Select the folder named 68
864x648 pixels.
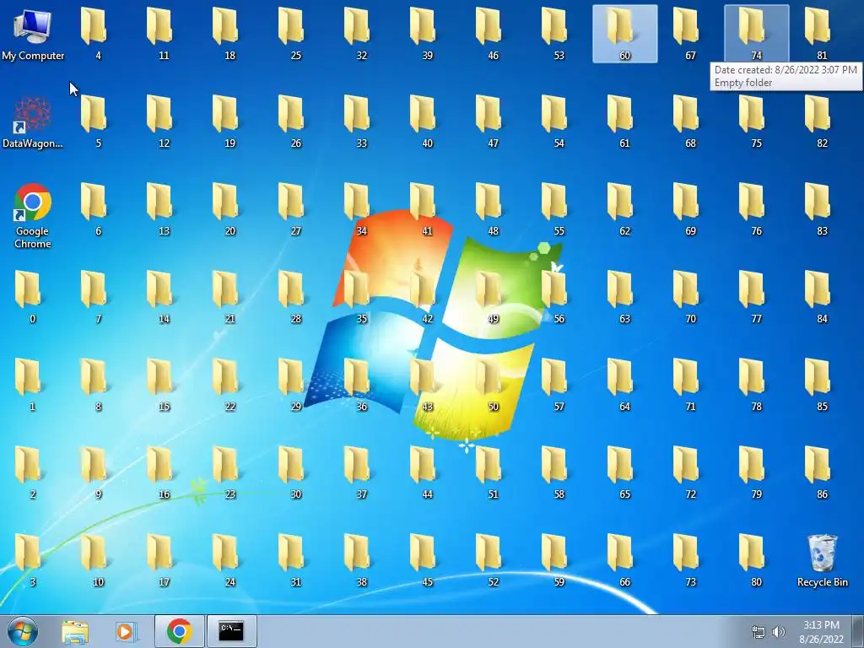(690, 122)
